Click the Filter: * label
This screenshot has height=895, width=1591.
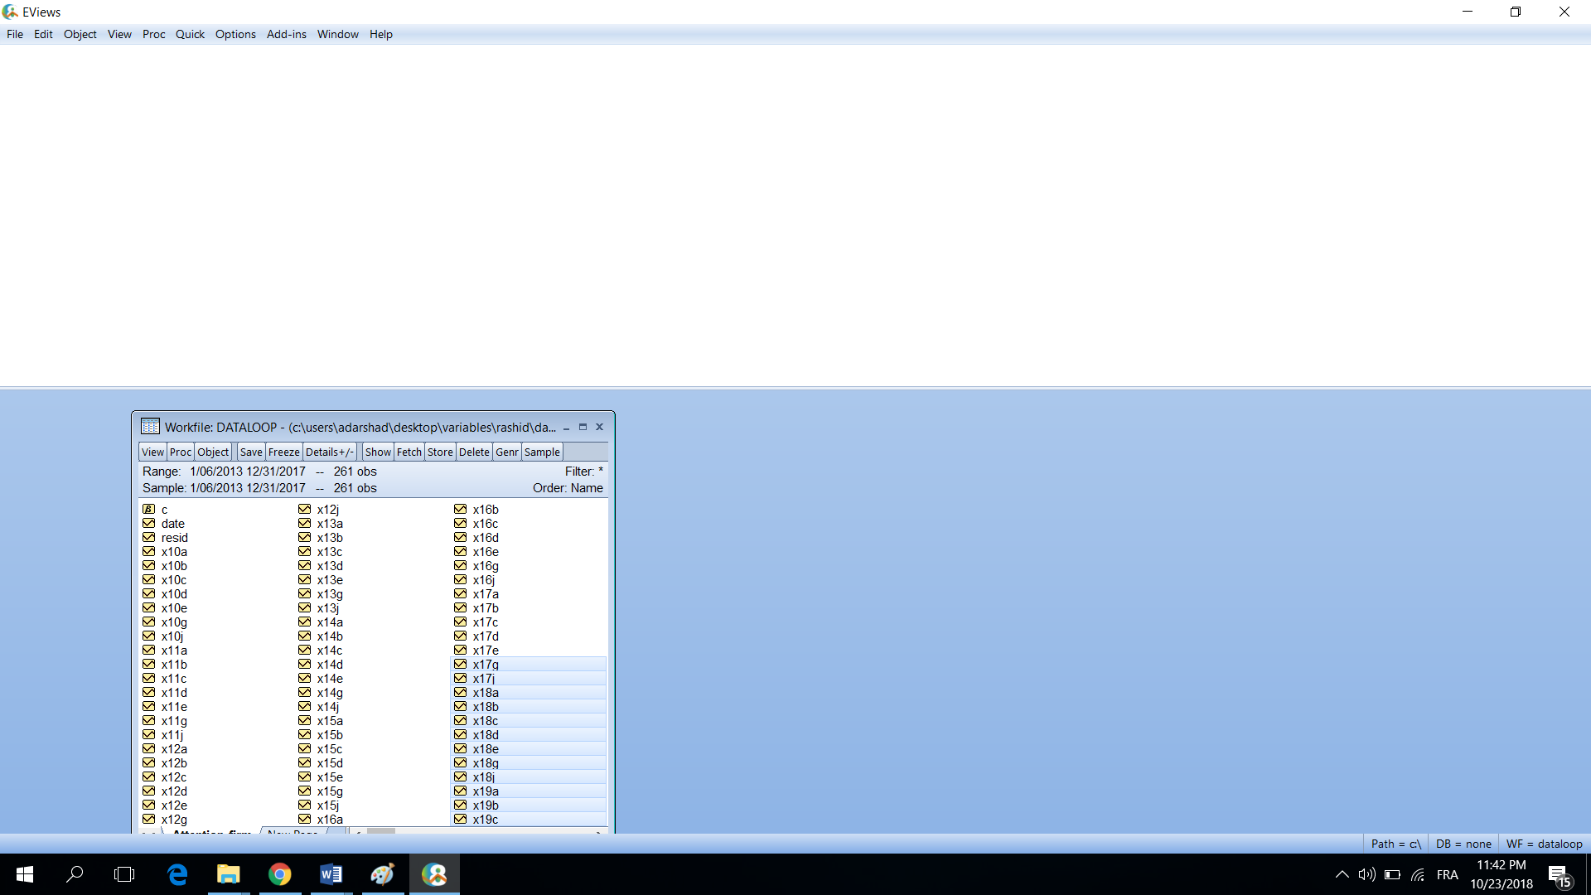click(584, 471)
